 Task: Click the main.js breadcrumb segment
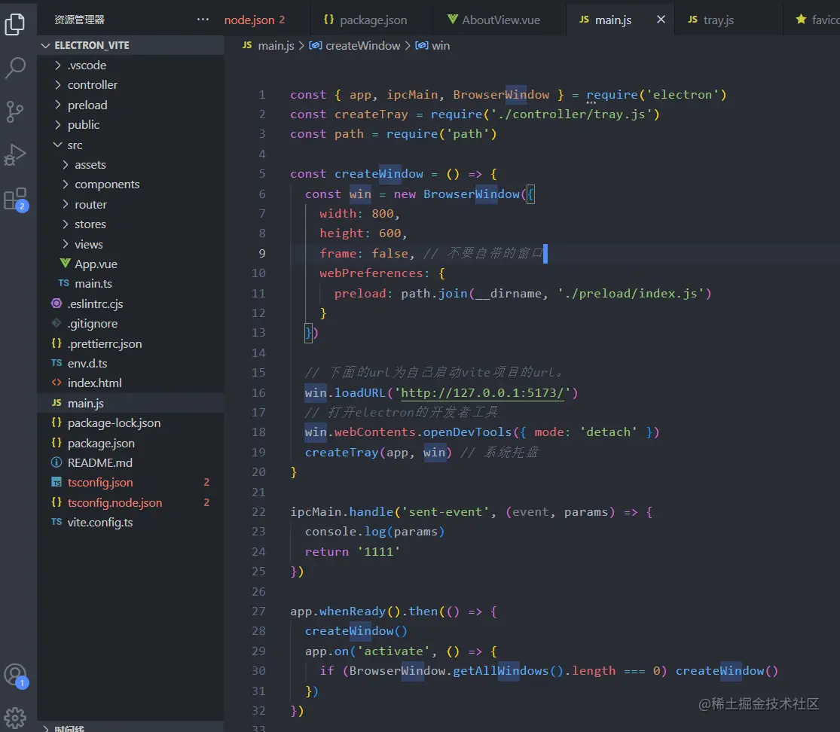268,45
